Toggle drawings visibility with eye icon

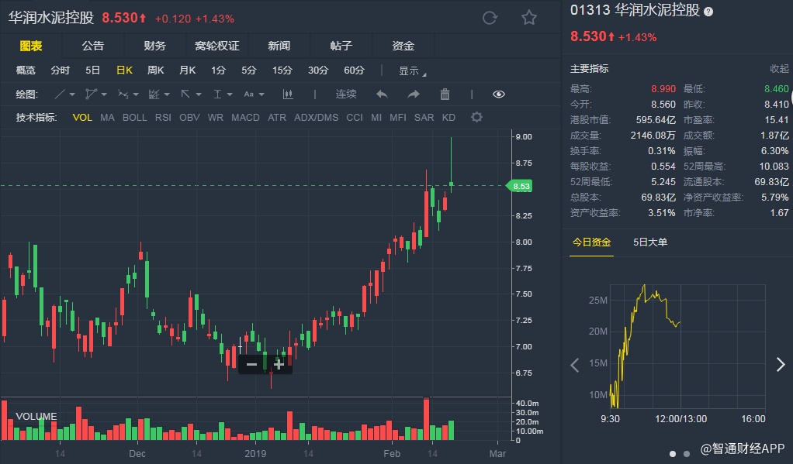[499, 95]
